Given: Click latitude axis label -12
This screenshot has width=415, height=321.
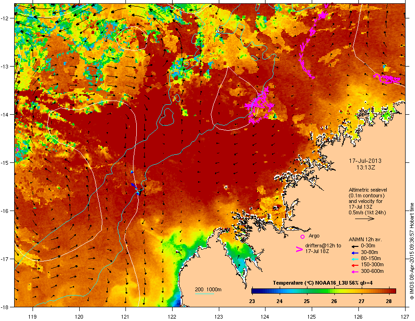Looking at the screenshot, I should (5, 18).
